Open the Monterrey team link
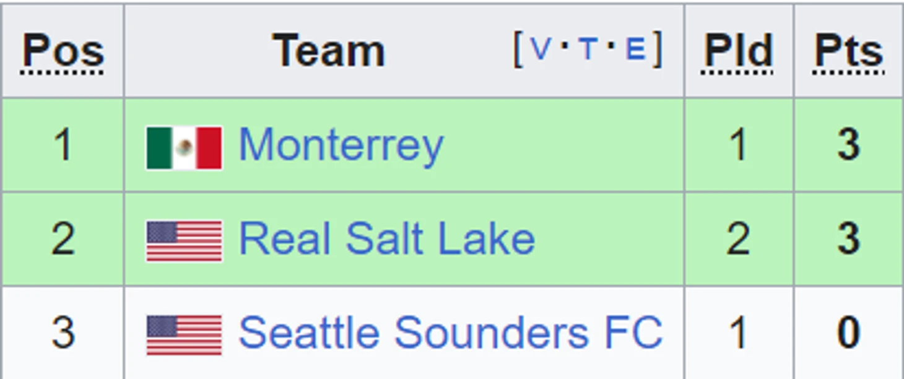 pos(341,147)
